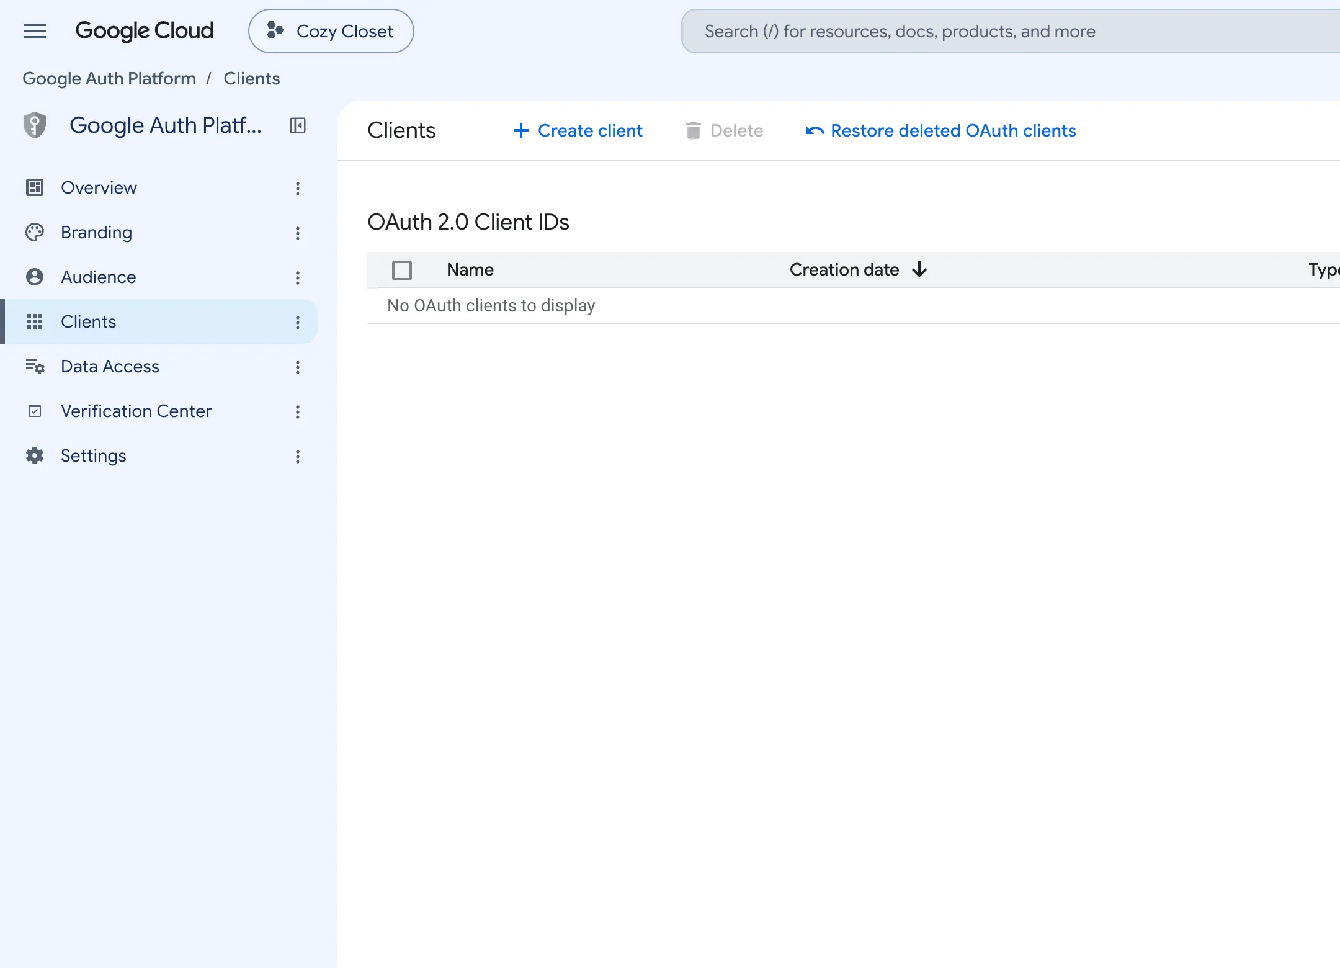
Task: Toggle the select-all clients checkbox
Action: click(x=402, y=270)
